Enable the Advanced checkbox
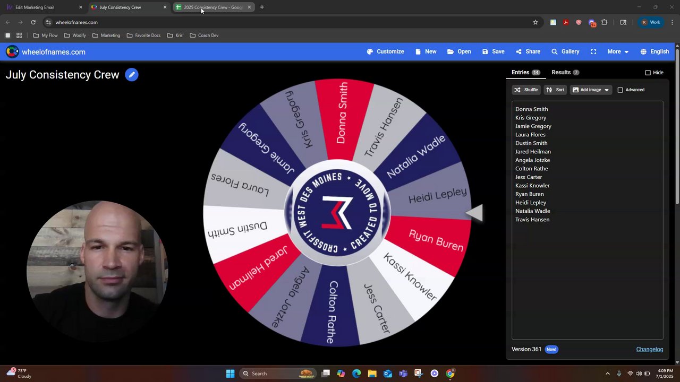Screen dimensions: 680x382 point(620,90)
